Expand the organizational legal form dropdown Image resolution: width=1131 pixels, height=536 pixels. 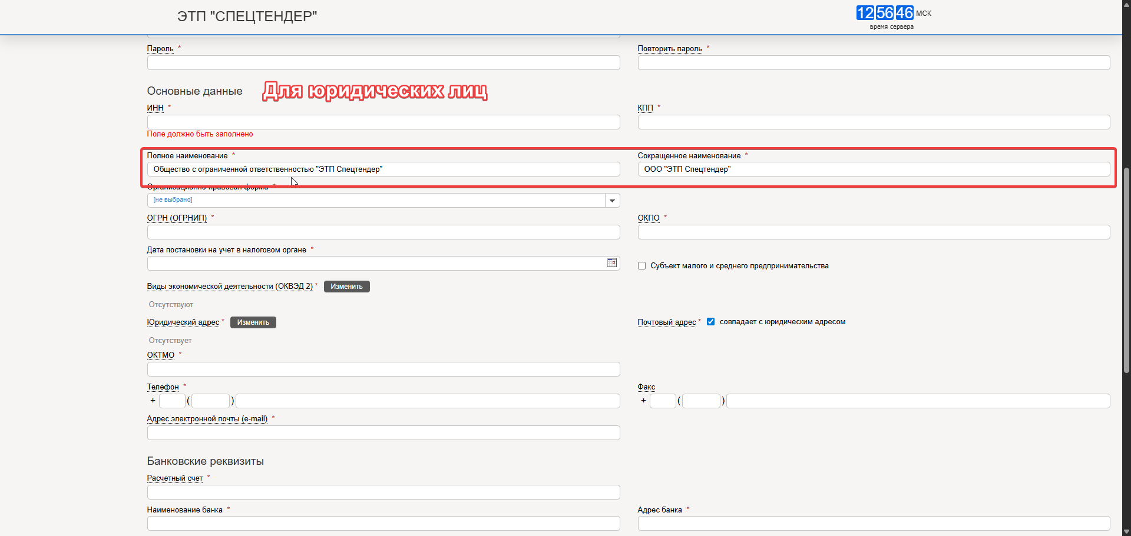(x=612, y=201)
